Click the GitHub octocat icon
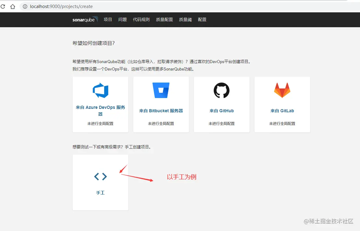 pyautogui.click(x=221, y=90)
